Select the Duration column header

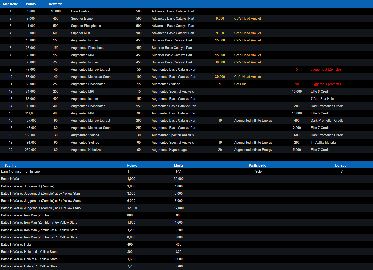(341, 165)
